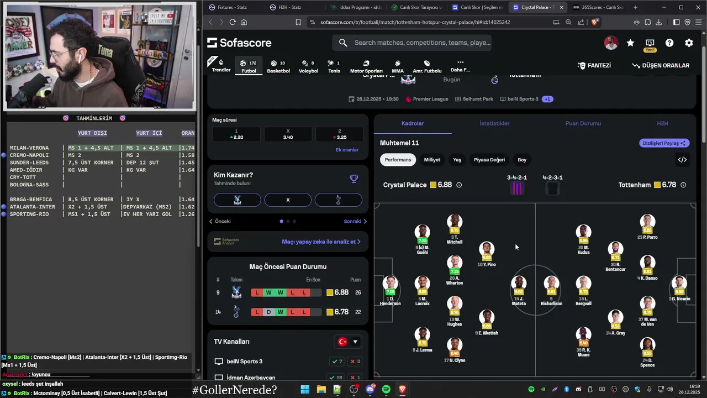Viewport: 707px width, 398px height.
Task: Click Dizilişleri Paylaş share button
Action: coord(664,143)
